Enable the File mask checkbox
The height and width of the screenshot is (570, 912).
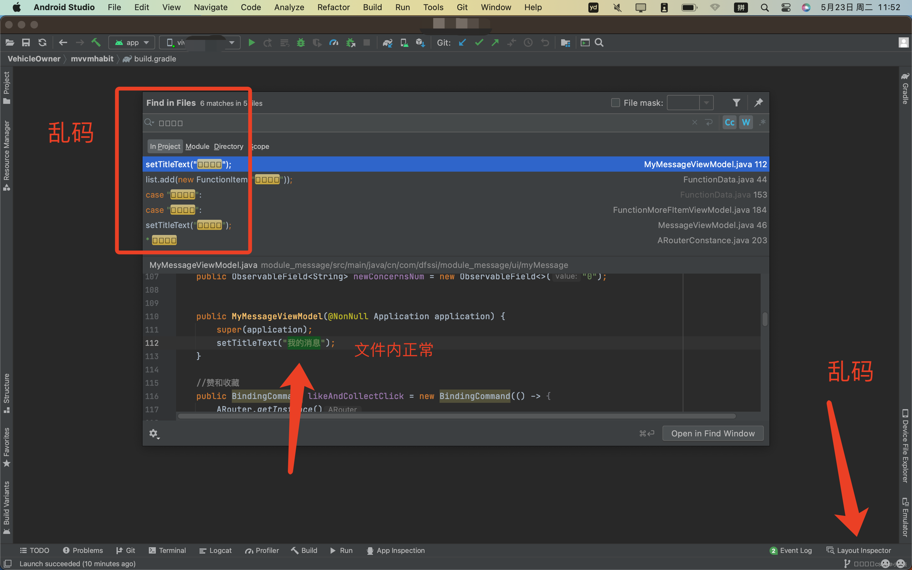tap(615, 103)
